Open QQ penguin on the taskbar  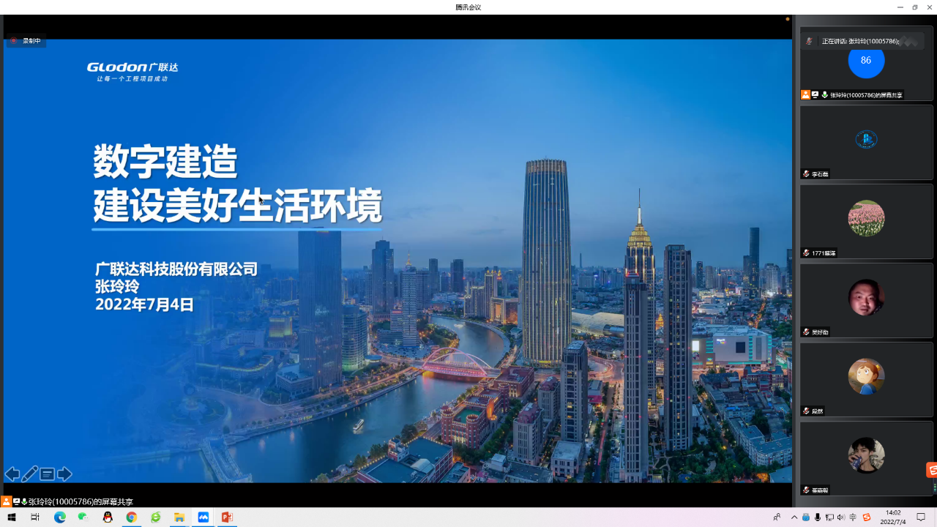coord(108,517)
